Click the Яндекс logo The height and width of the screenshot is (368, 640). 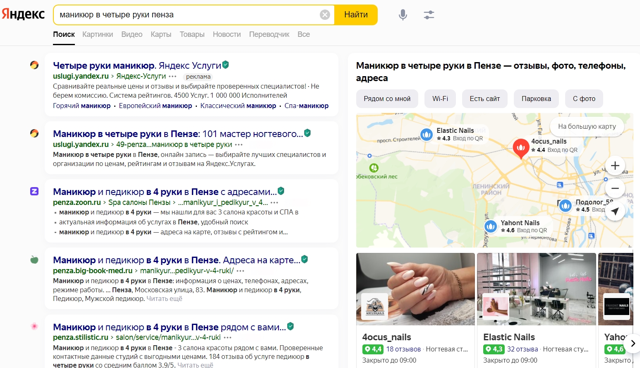24,14
